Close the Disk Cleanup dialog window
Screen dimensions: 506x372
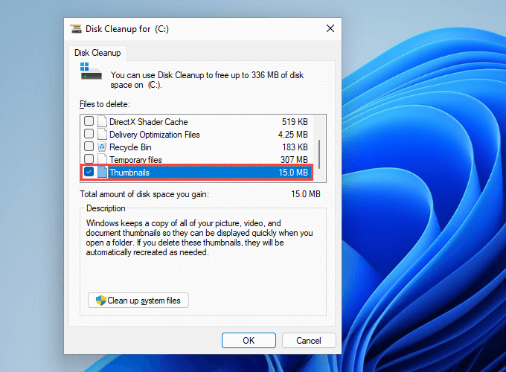pyautogui.click(x=330, y=28)
